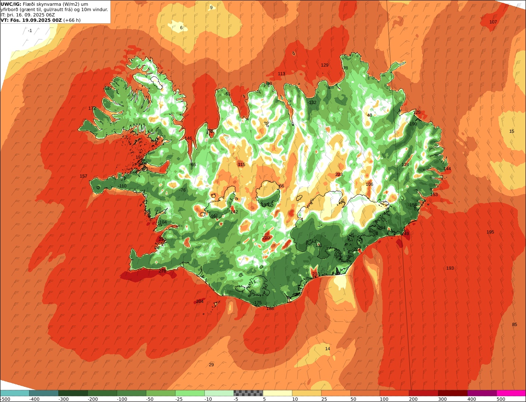Click the flux value '-158' in southeast Iceland
The height and width of the screenshot is (402, 526).
(412, 205)
